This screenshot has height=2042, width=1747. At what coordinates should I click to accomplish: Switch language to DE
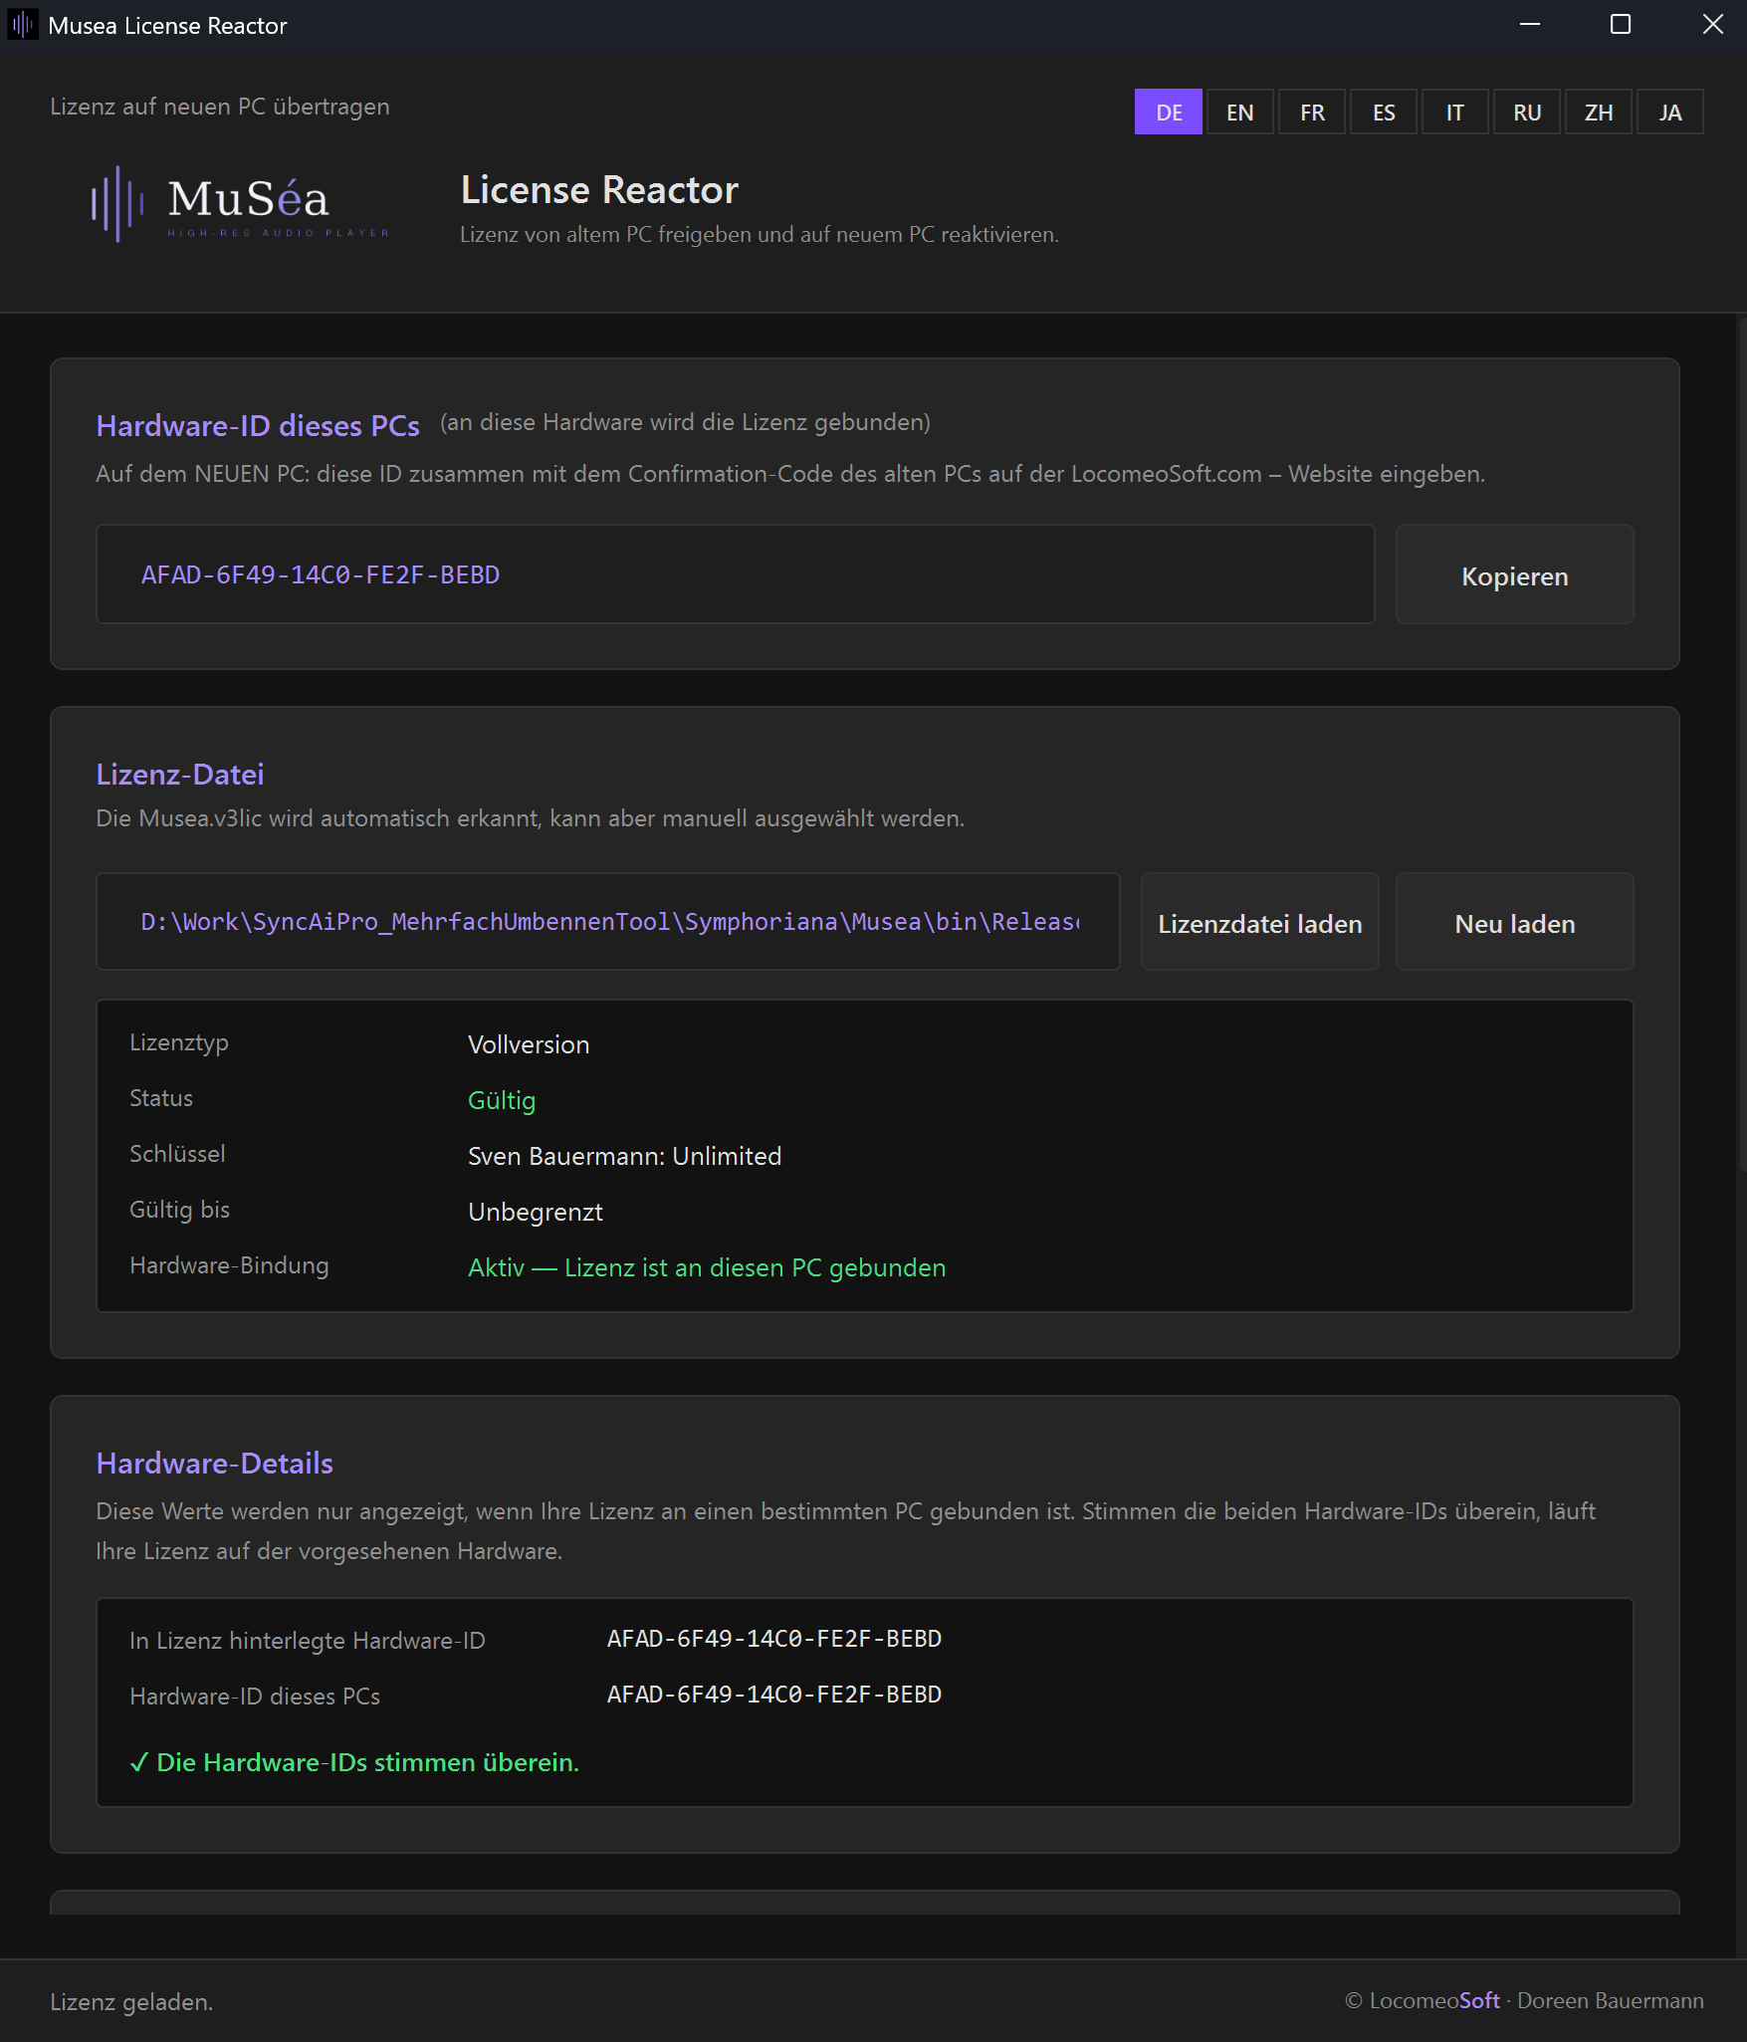click(x=1169, y=112)
